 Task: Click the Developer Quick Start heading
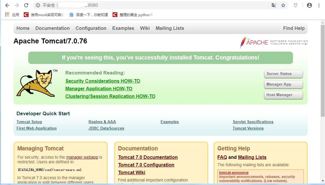coord(43,113)
